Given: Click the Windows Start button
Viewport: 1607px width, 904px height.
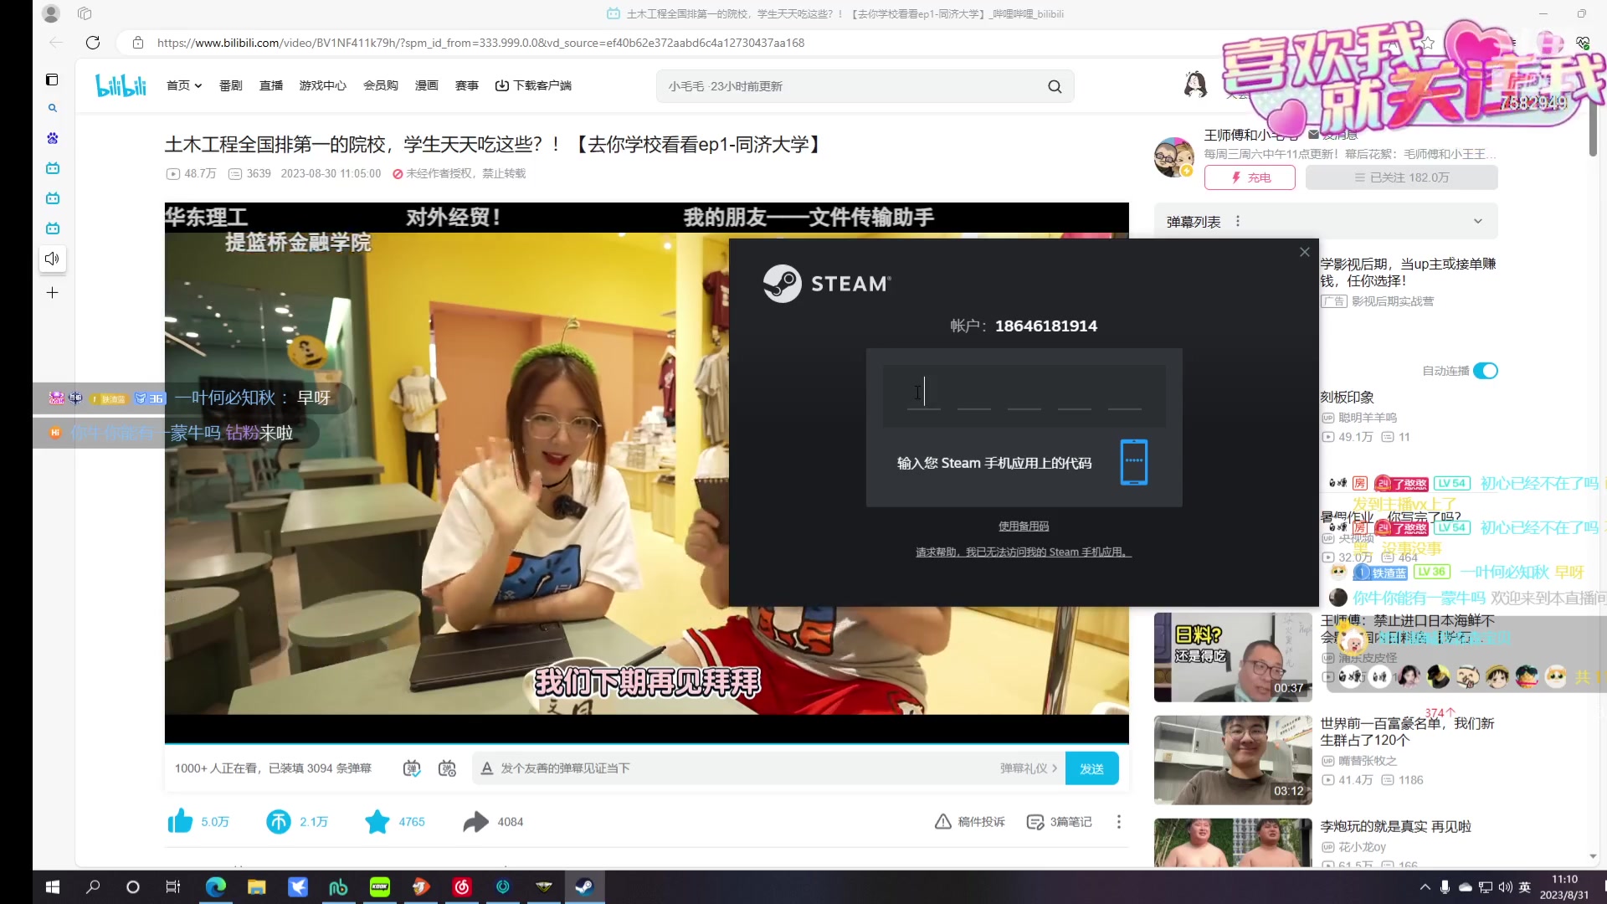Looking at the screenshot, I should pyautogui.click(x=52, y=887).
